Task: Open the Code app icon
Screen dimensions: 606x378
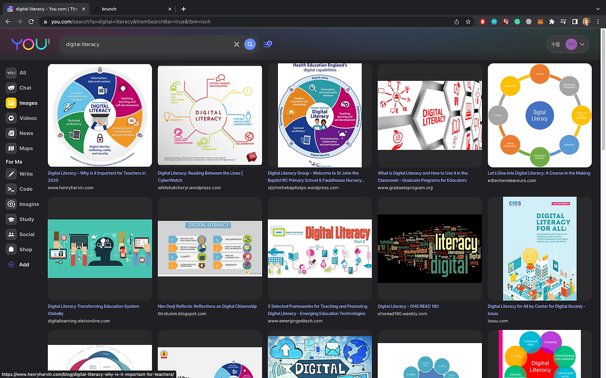Action: tap(11, 189)
